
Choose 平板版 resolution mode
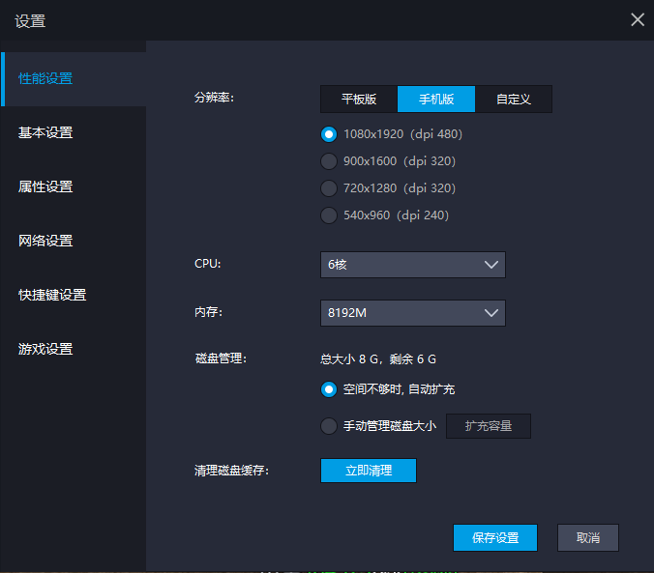click(x=359, y=99)
